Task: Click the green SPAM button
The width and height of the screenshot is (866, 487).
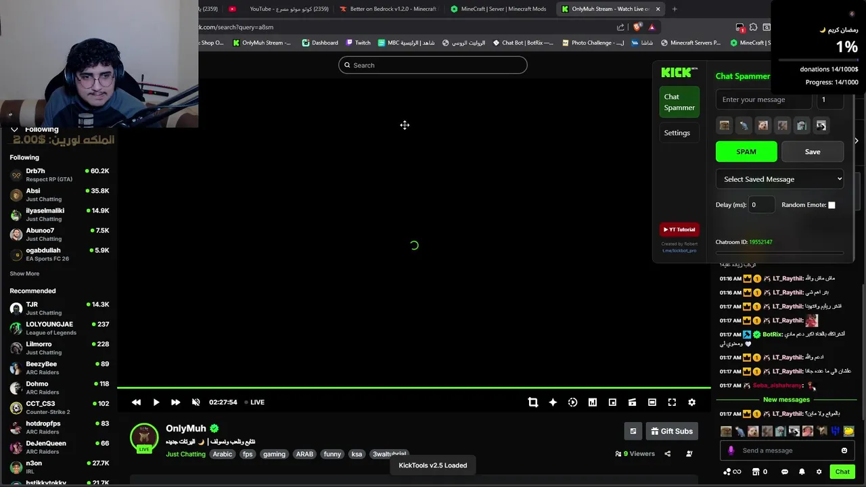Action: pos(746,152)
